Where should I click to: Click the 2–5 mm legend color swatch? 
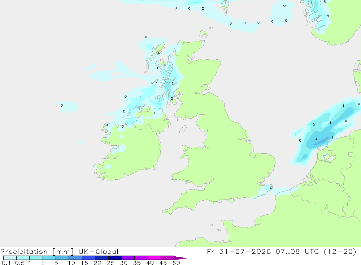(49, 258)
